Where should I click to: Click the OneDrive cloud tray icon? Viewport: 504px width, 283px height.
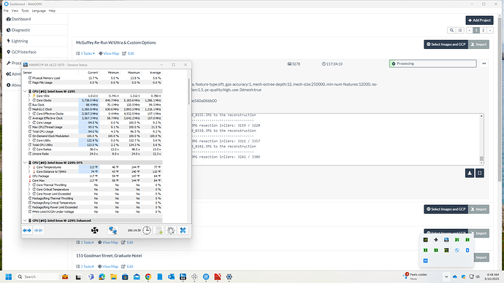455,276
